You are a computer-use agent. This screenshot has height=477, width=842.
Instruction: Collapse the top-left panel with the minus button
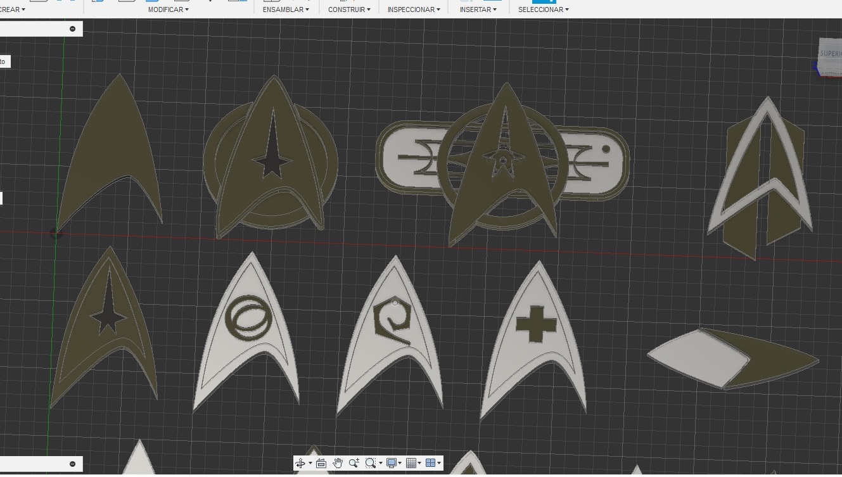[x=73, y=29]
